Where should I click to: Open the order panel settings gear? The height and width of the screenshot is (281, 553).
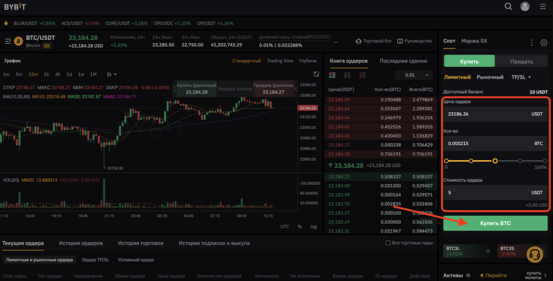[x=544, y=43]
